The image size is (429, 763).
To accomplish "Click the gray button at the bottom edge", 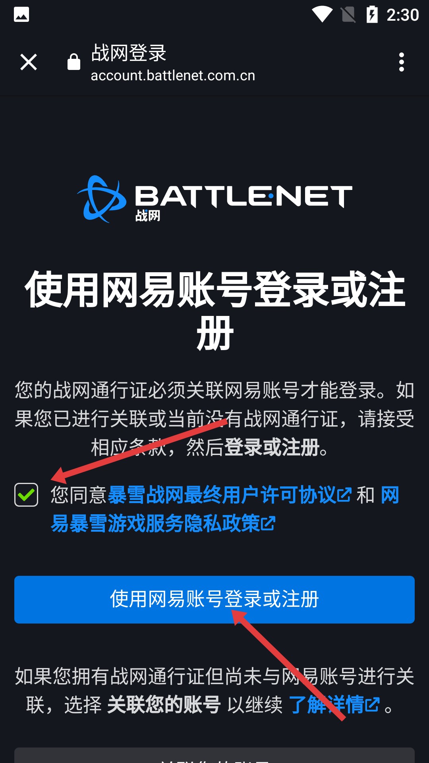I will click(214, 755).
